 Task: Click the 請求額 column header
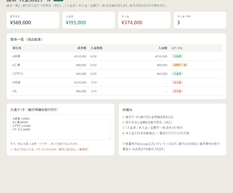pyautogui.click(x=82, y=48)
